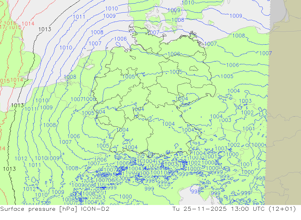Screen dimensions: 301x220
Task: Click the red '1016' isobar label
Action: click(10, 23)
